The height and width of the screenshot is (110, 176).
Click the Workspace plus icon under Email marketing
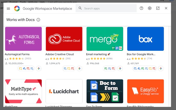(x=120, y=68)
